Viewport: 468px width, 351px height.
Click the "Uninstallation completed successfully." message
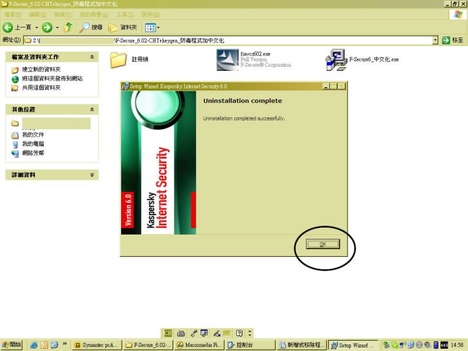pyautogui.click(x=244, y=119)
